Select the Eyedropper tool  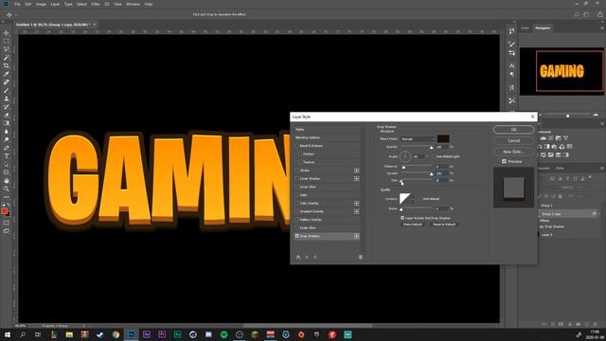pyautogui.click(x=7, y=74)
